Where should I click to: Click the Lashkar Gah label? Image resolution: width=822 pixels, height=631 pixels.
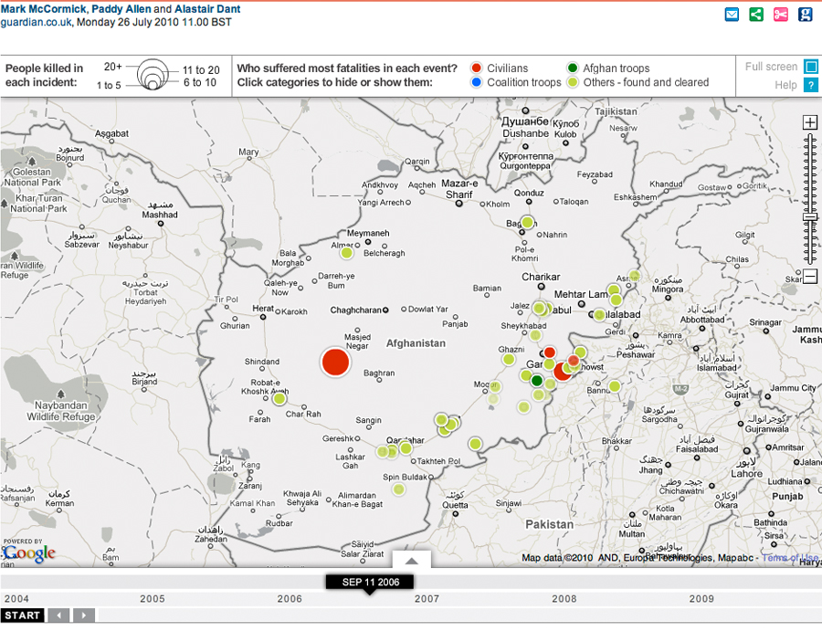350,461
